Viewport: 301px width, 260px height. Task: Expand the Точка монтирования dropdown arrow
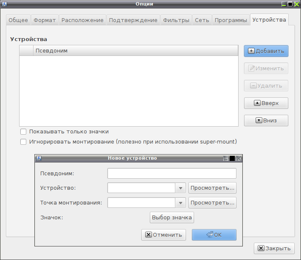[x=180, y=203]
